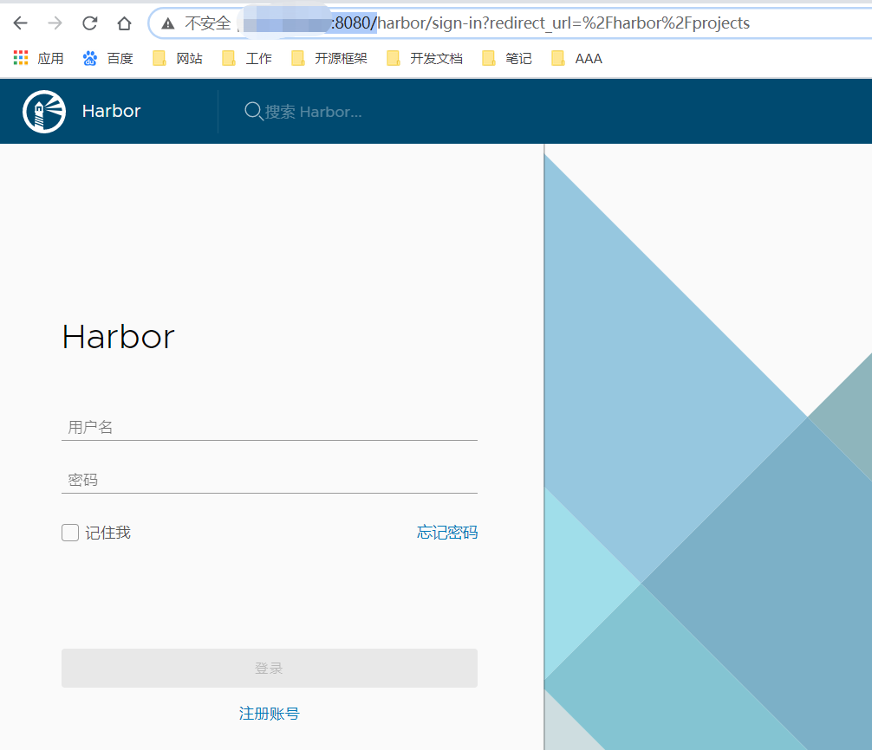Open the 开源框架 bookmark folder
Image resolution: width=872 pixels, height=750 pixels.
(329, 58)
